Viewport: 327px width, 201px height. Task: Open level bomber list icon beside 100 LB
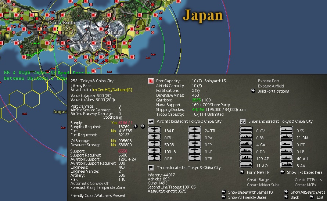click(x=154, y=151)
